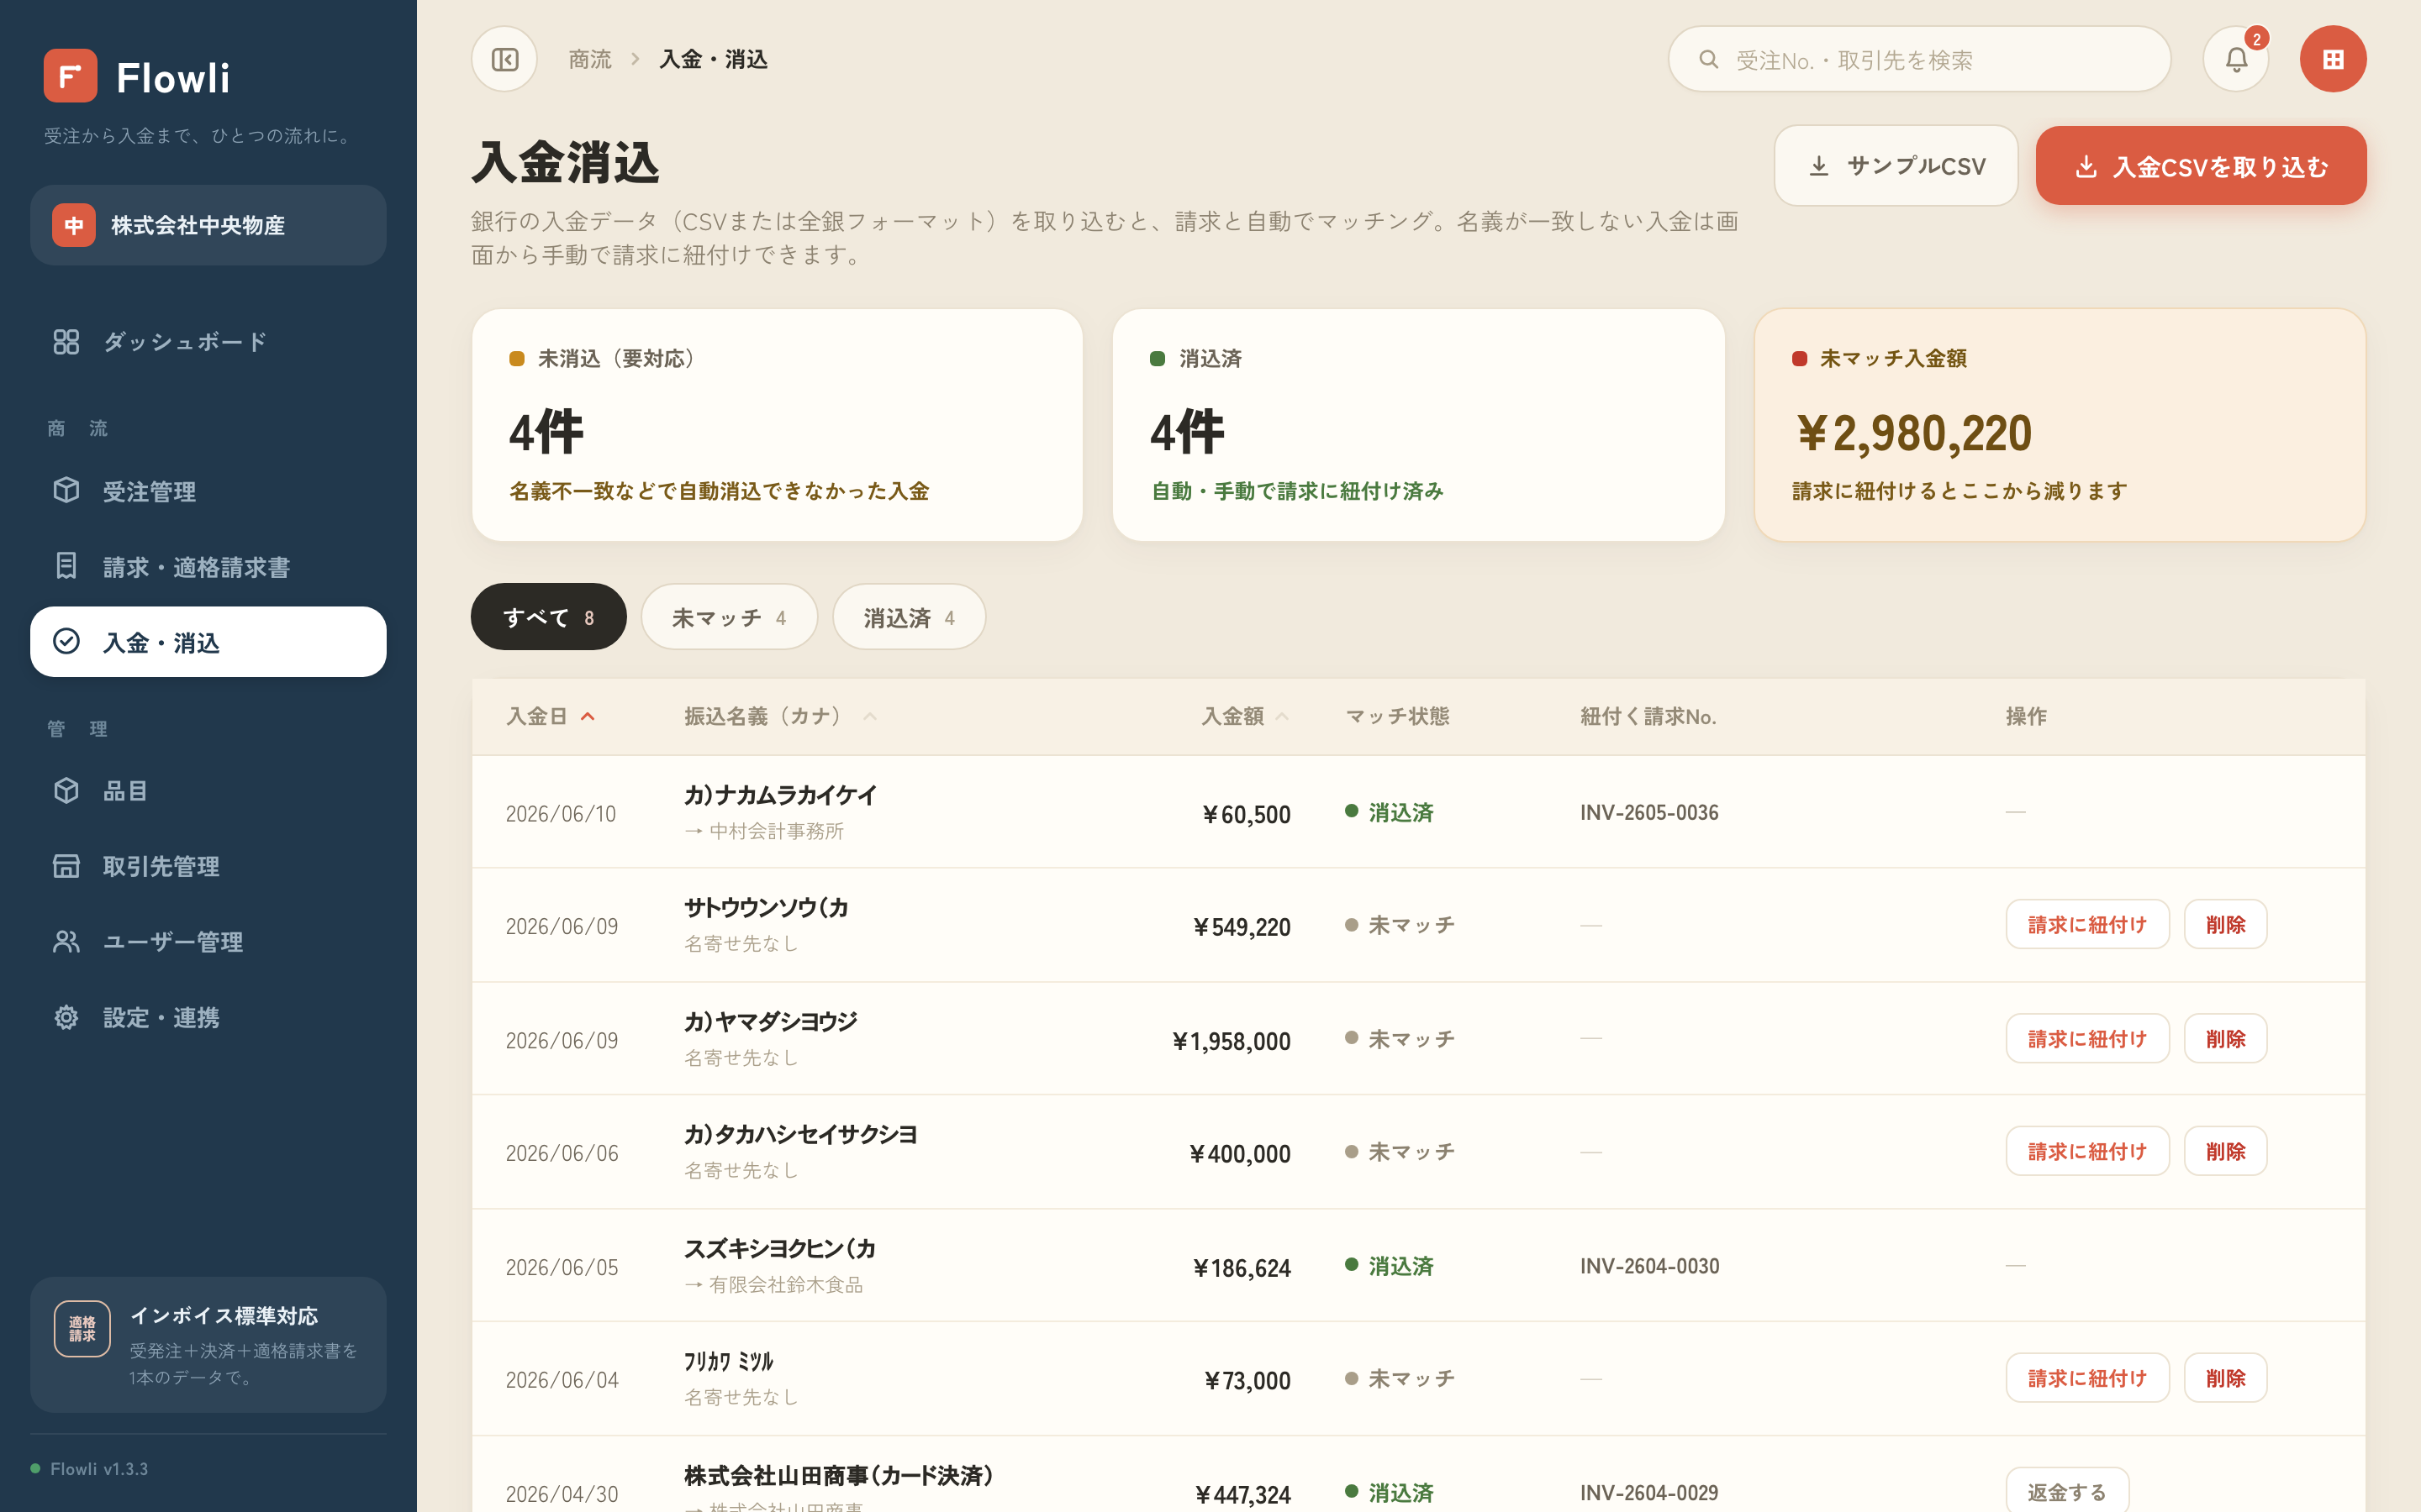Click the 取引先管理 store icon
Image resolution: width=2421 pixels, height=1512 pixels.
[x=66, y=866]
